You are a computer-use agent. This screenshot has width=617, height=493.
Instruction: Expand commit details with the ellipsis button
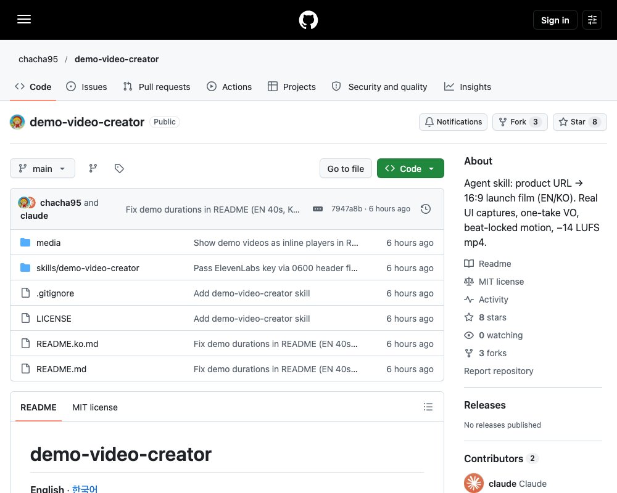pos(318,209)
